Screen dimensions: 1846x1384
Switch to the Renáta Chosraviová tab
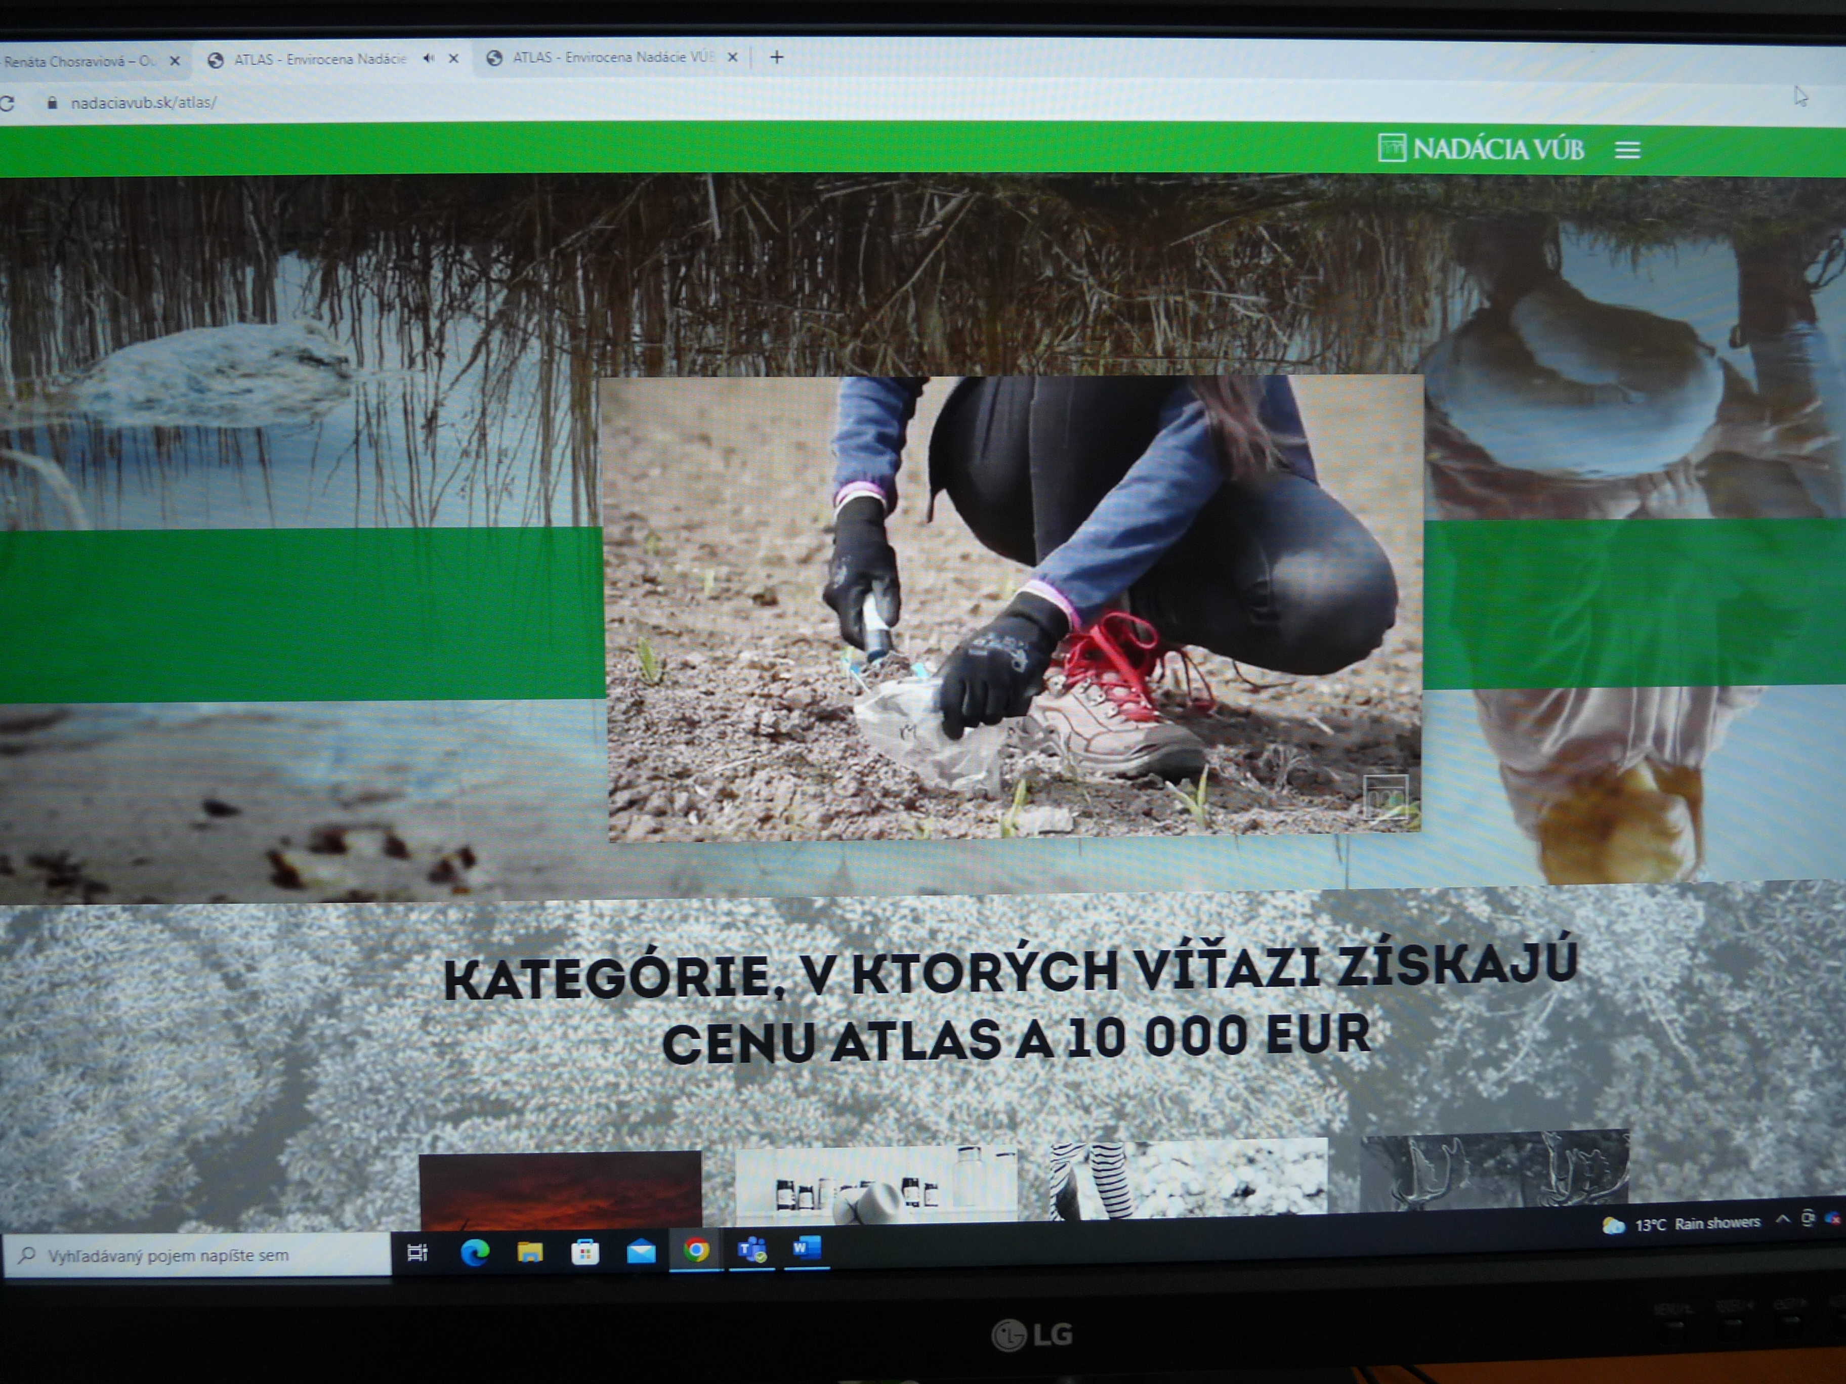coord(79,61)
